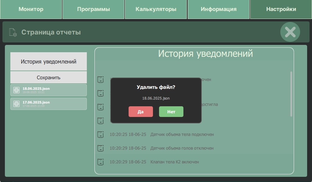Close the Страница отчеты page
Image resolution: width=312 pixels, height=182 pixels.
click(290, 32)
